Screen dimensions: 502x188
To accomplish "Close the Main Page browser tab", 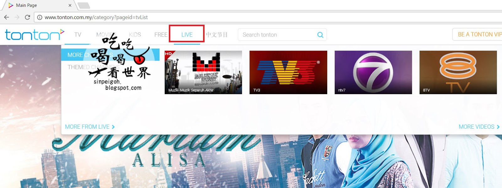I will [70, 5].
